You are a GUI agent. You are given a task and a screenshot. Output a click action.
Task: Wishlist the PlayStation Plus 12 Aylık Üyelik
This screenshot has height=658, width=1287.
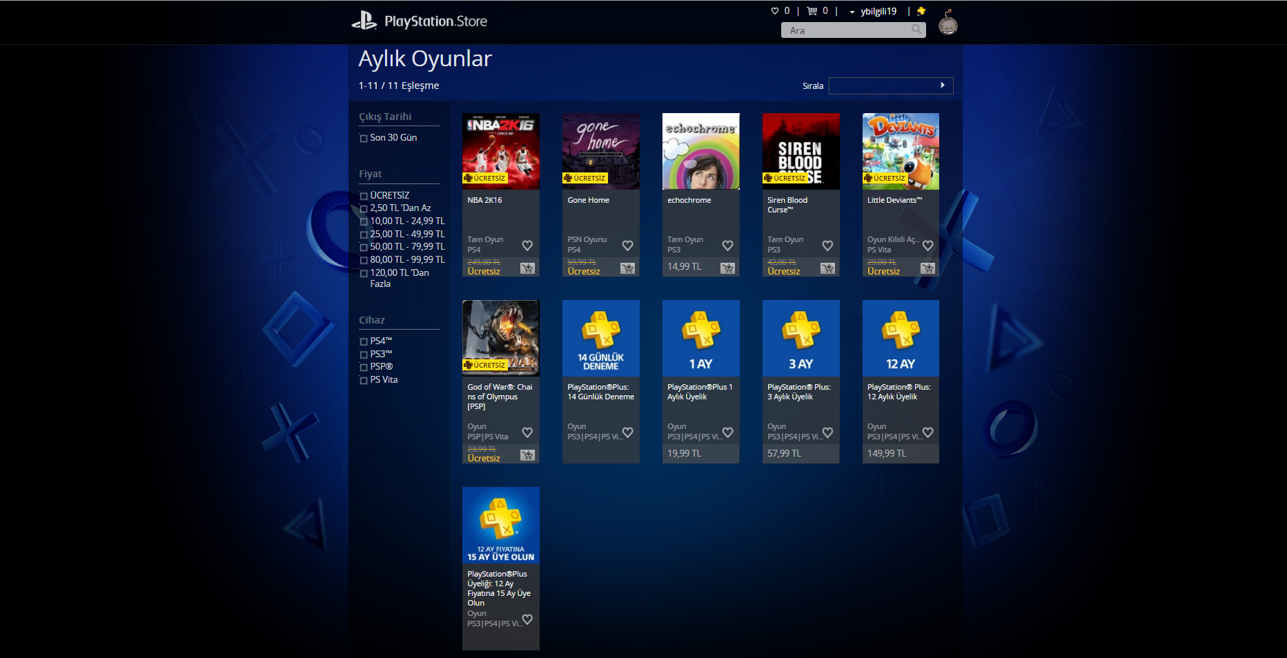click(x=927, y=432)
